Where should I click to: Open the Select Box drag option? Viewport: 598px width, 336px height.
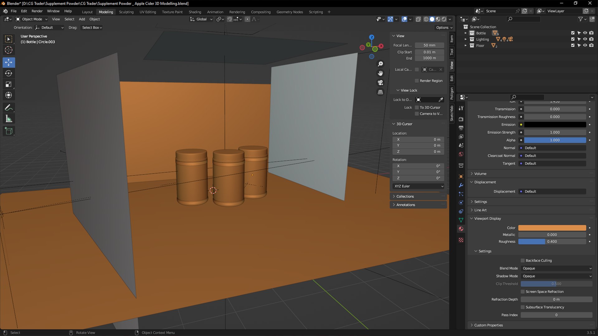92,28
